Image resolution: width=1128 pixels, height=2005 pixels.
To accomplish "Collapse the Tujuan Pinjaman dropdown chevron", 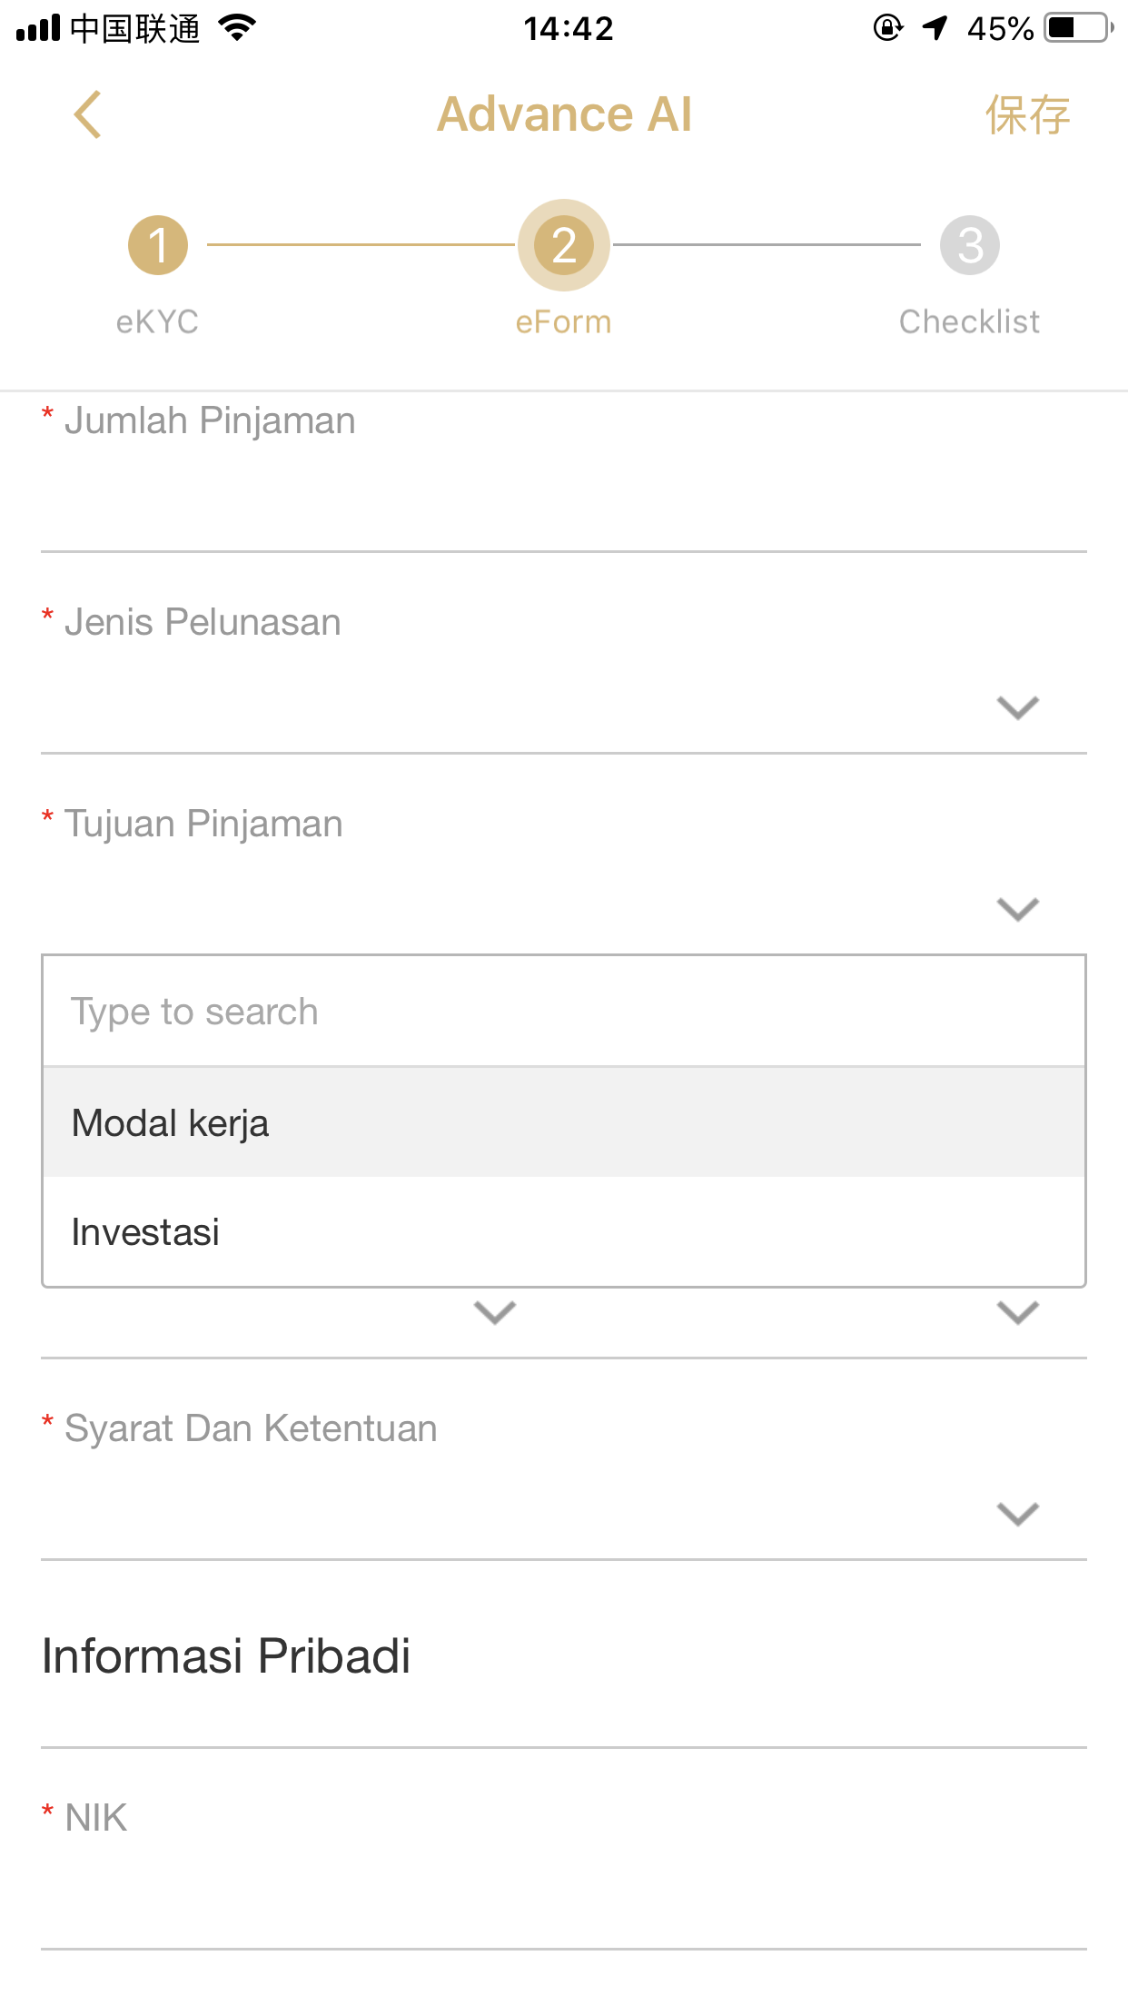I will (1017, 909).
